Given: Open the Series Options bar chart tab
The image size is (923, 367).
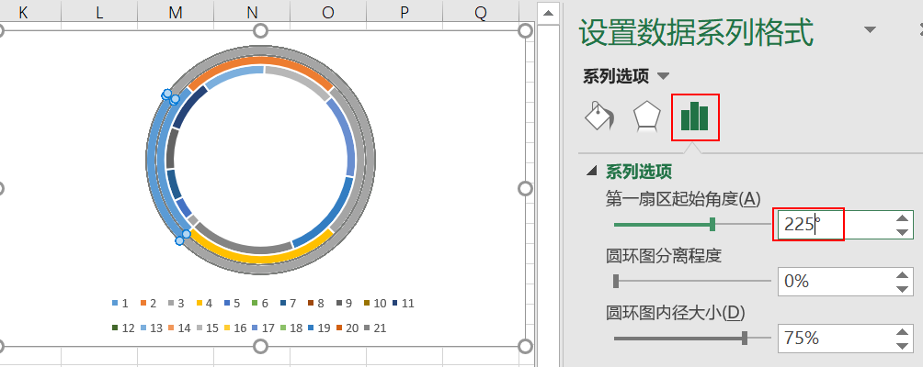Looking at the screenshot, I should pos(695,116).
